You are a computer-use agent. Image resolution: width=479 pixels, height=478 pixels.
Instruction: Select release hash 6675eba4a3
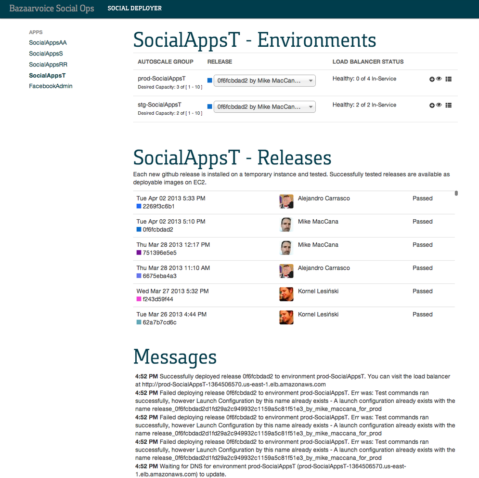159,276
